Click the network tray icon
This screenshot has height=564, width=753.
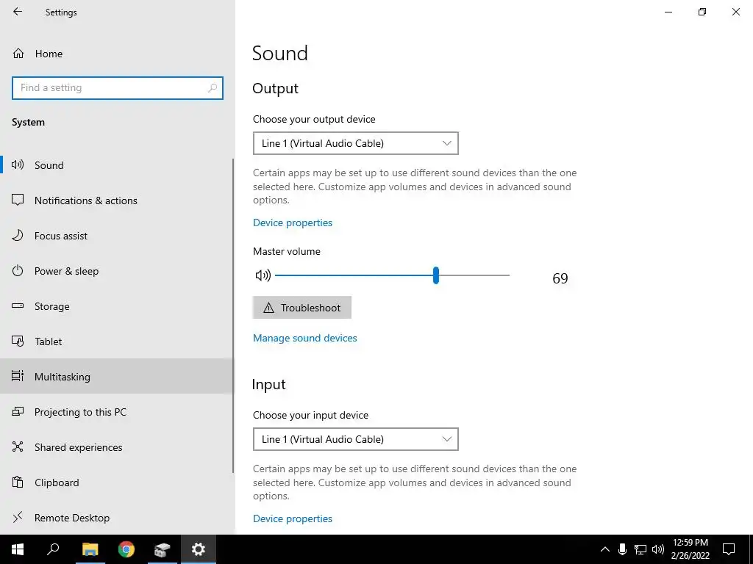click(x=640, y=549)
